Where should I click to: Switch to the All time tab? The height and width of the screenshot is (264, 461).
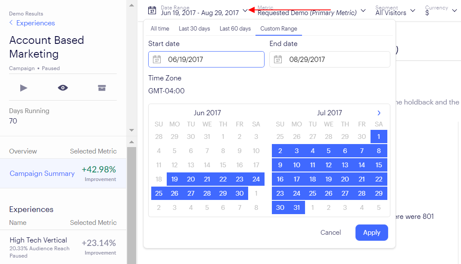[x=160, y=29]
